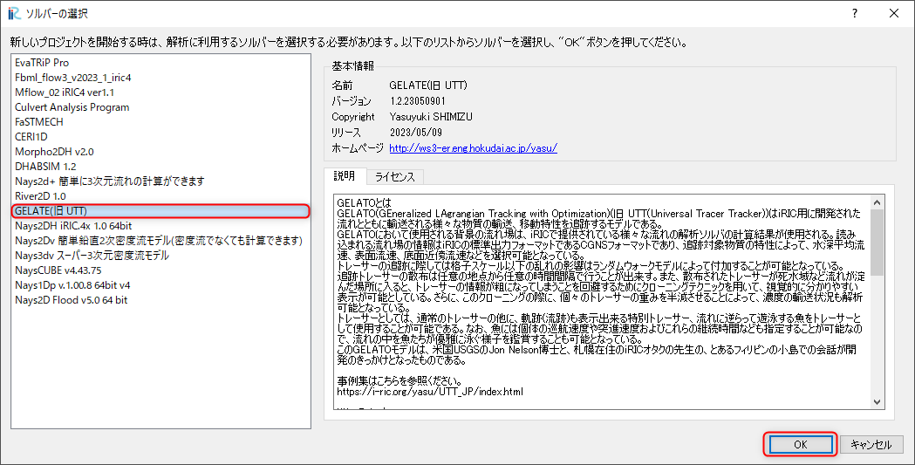
Task: Click the release date 2023/05/09
Action: 415,133
